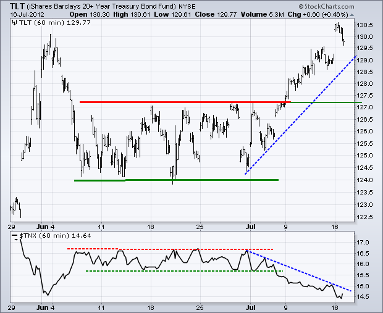The width and height of the screenshot is (383, 313).
Task: Click the Jul label on upper date axis
Action: click(x=251, y=227)
